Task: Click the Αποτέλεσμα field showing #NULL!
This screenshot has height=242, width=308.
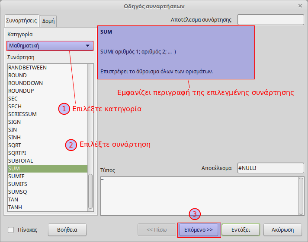Action: (x=270, y=168)
